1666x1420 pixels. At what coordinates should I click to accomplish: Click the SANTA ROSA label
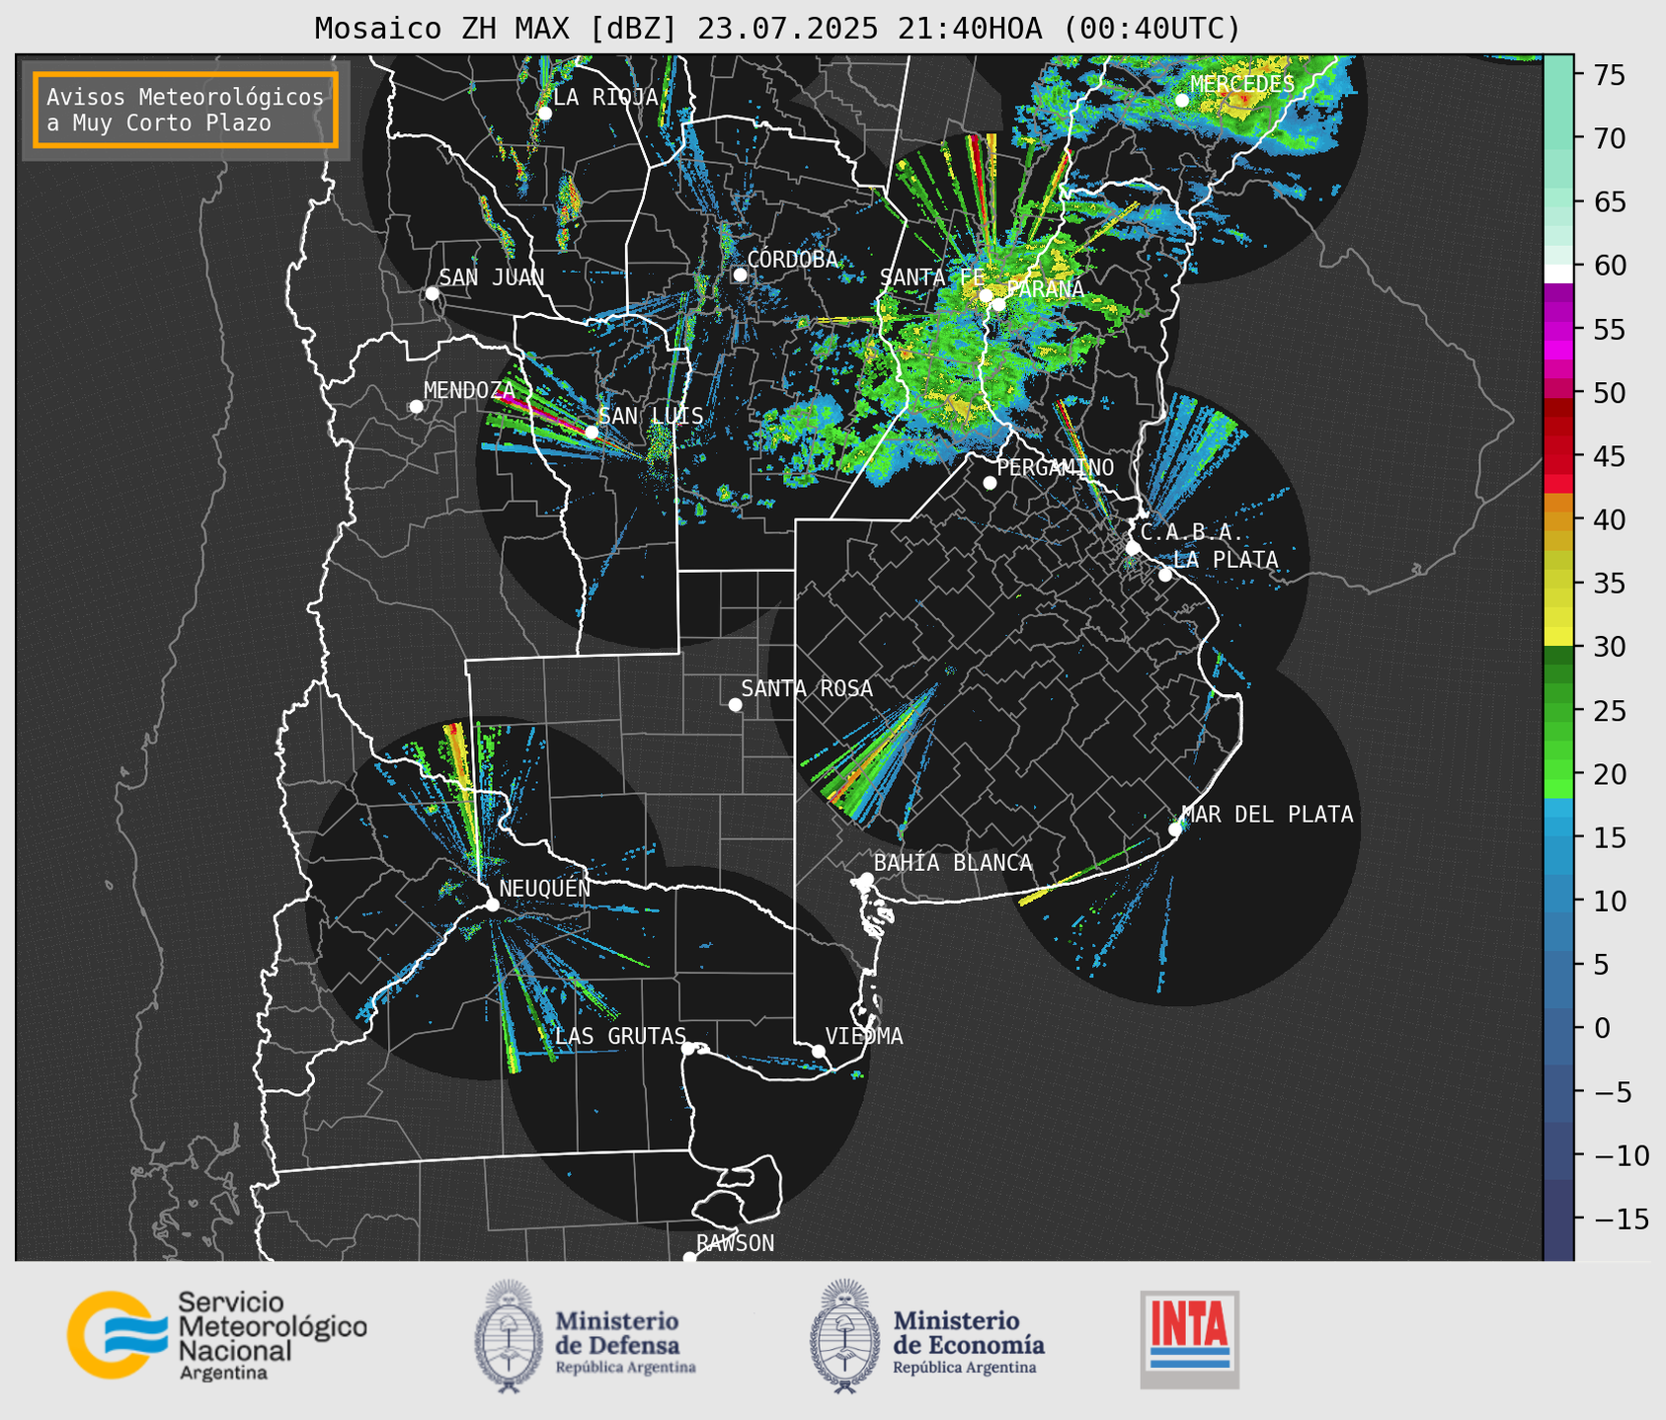(807, 688)
